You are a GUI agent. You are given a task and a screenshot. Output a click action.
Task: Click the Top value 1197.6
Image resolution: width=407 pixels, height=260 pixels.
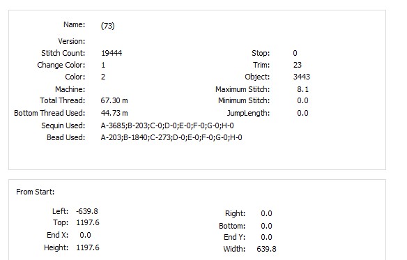tap(88, 222)
